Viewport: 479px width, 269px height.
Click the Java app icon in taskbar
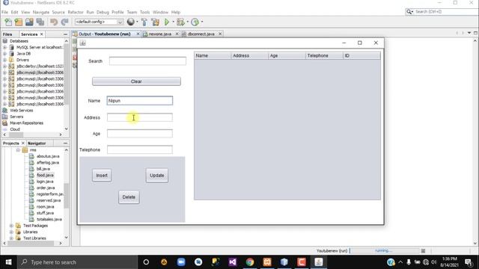pyautogui.click(x=319, y=262)
